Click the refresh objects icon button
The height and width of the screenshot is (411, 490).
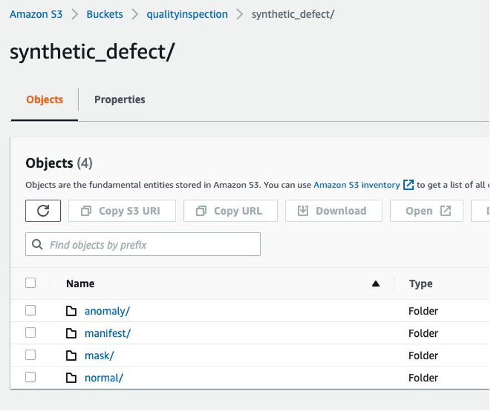(x=43, y=211)
